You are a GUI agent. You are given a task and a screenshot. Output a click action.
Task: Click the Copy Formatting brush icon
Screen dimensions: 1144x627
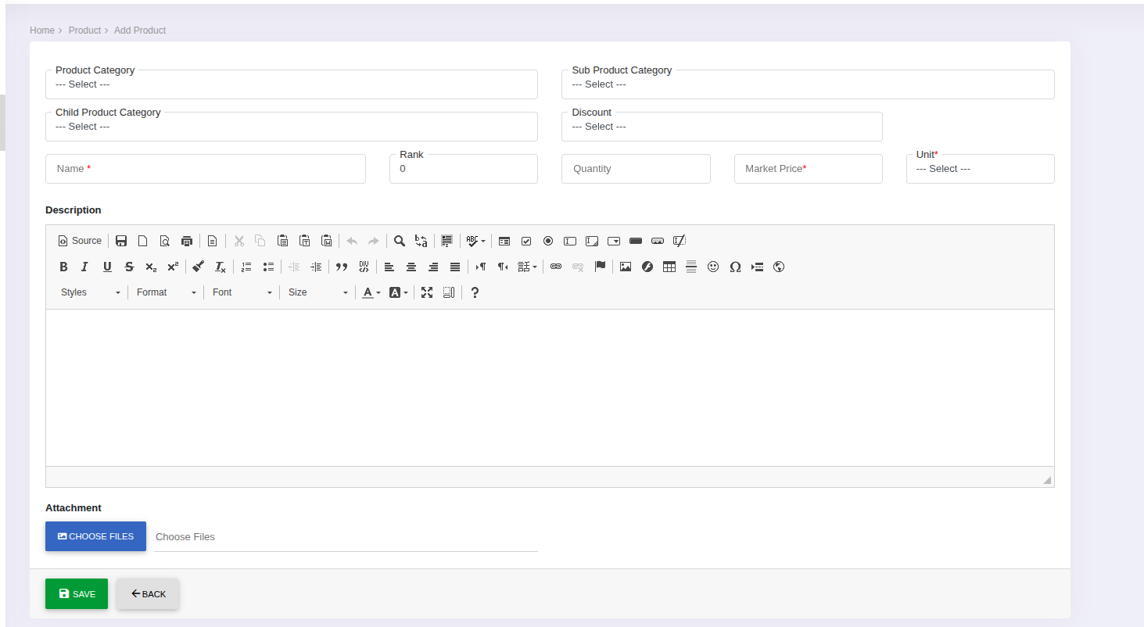click(199, 267)
